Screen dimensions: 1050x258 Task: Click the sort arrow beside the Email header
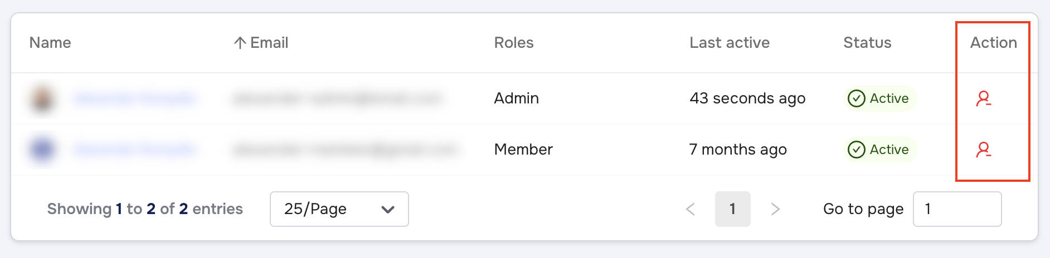coord(240,43)
